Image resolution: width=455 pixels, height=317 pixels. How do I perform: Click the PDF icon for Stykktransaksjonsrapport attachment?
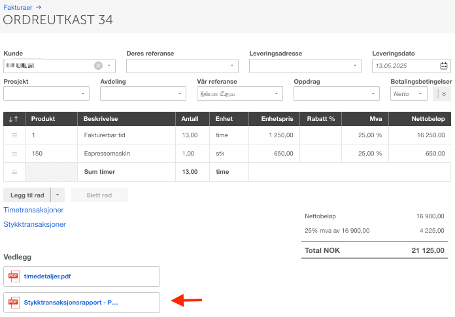[14, 303]
